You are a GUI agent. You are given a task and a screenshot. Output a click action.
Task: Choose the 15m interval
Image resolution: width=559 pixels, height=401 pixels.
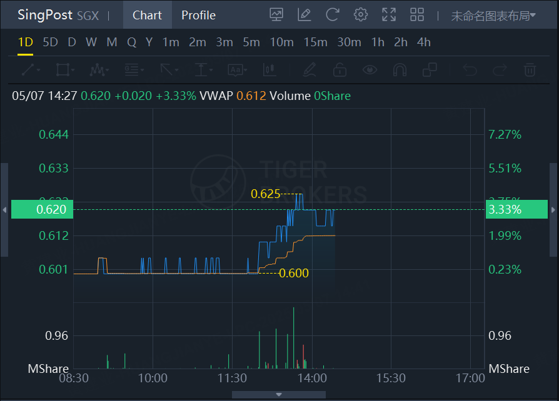point(316,42)
